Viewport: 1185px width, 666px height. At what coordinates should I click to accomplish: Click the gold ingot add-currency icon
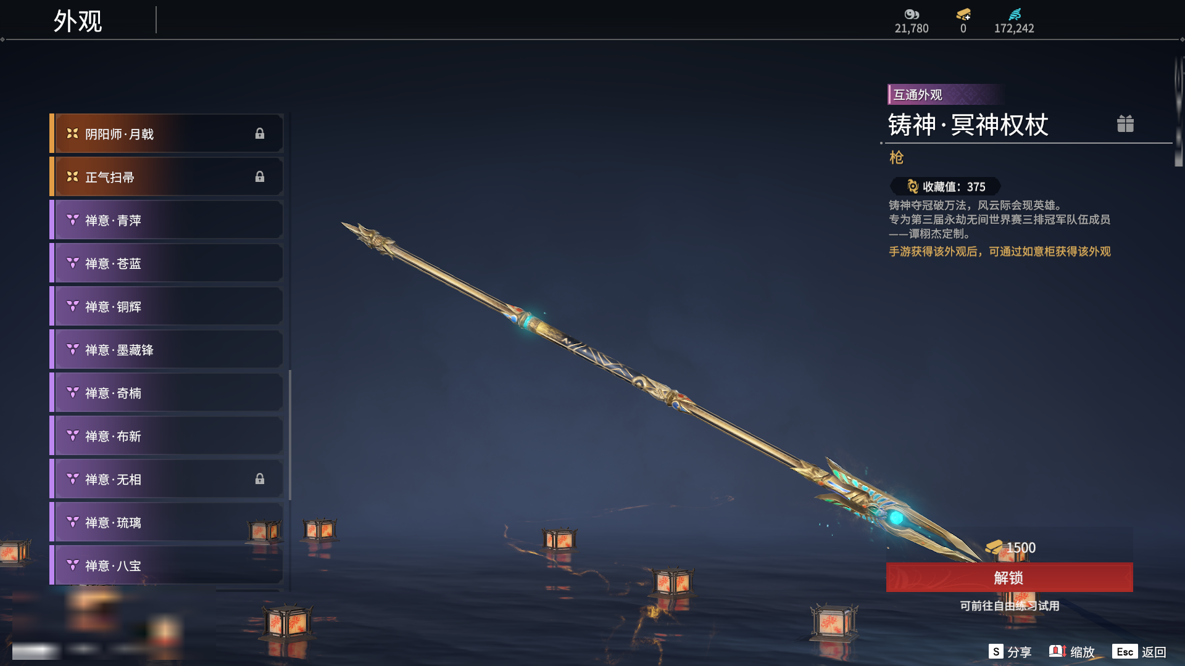tap(963, 14)
